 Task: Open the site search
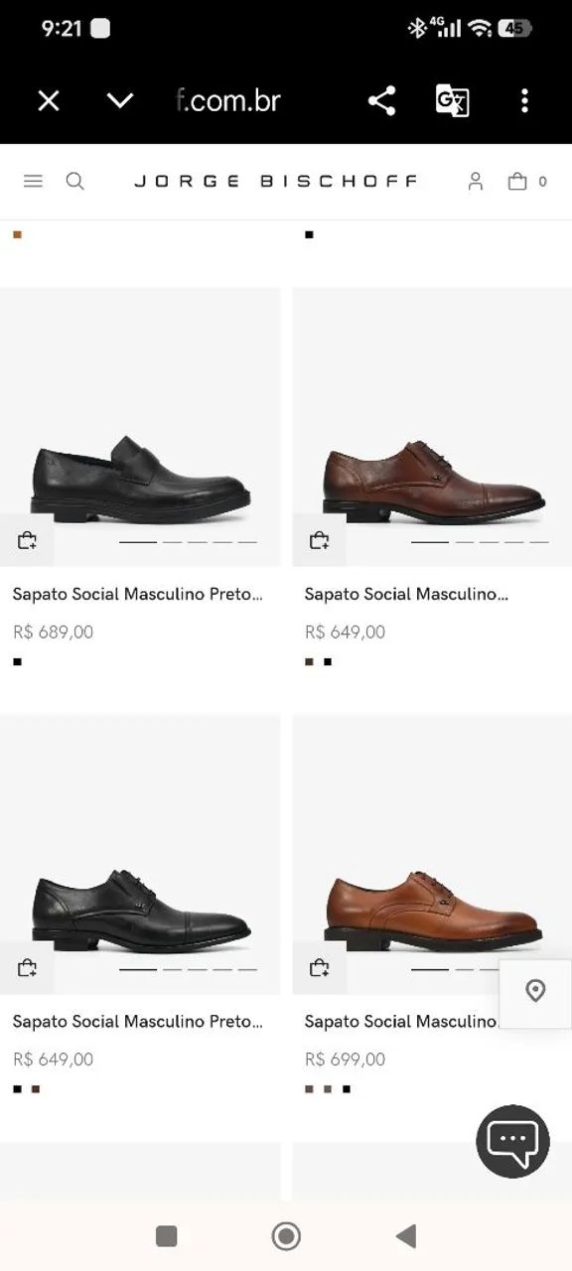point(75,181)
